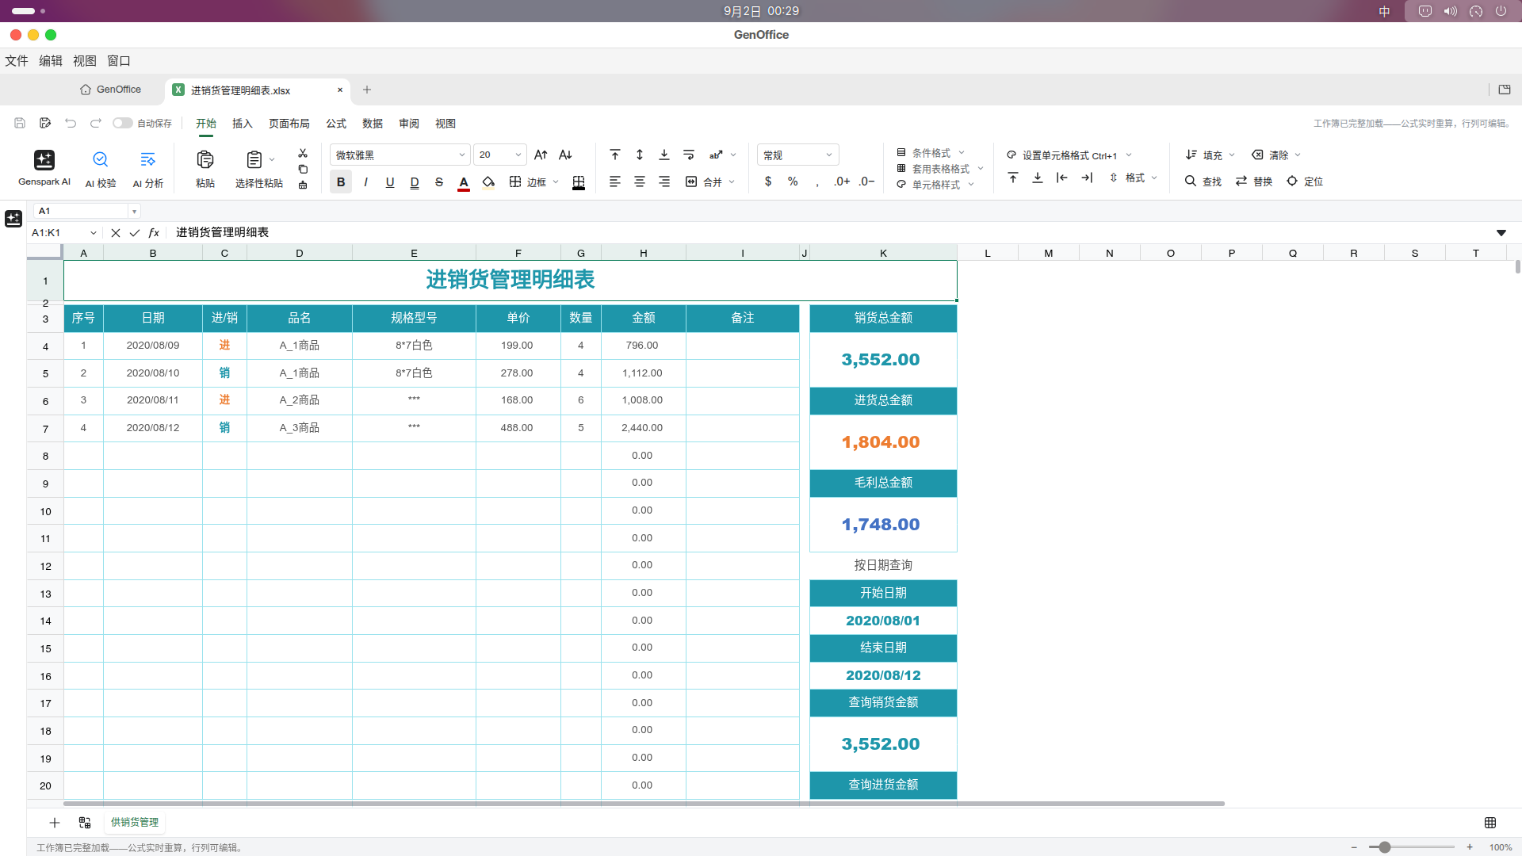Viewport: 1522px width, 856px height.
Task: Run the AI 校验 check tool
Action: click(101, 168)
